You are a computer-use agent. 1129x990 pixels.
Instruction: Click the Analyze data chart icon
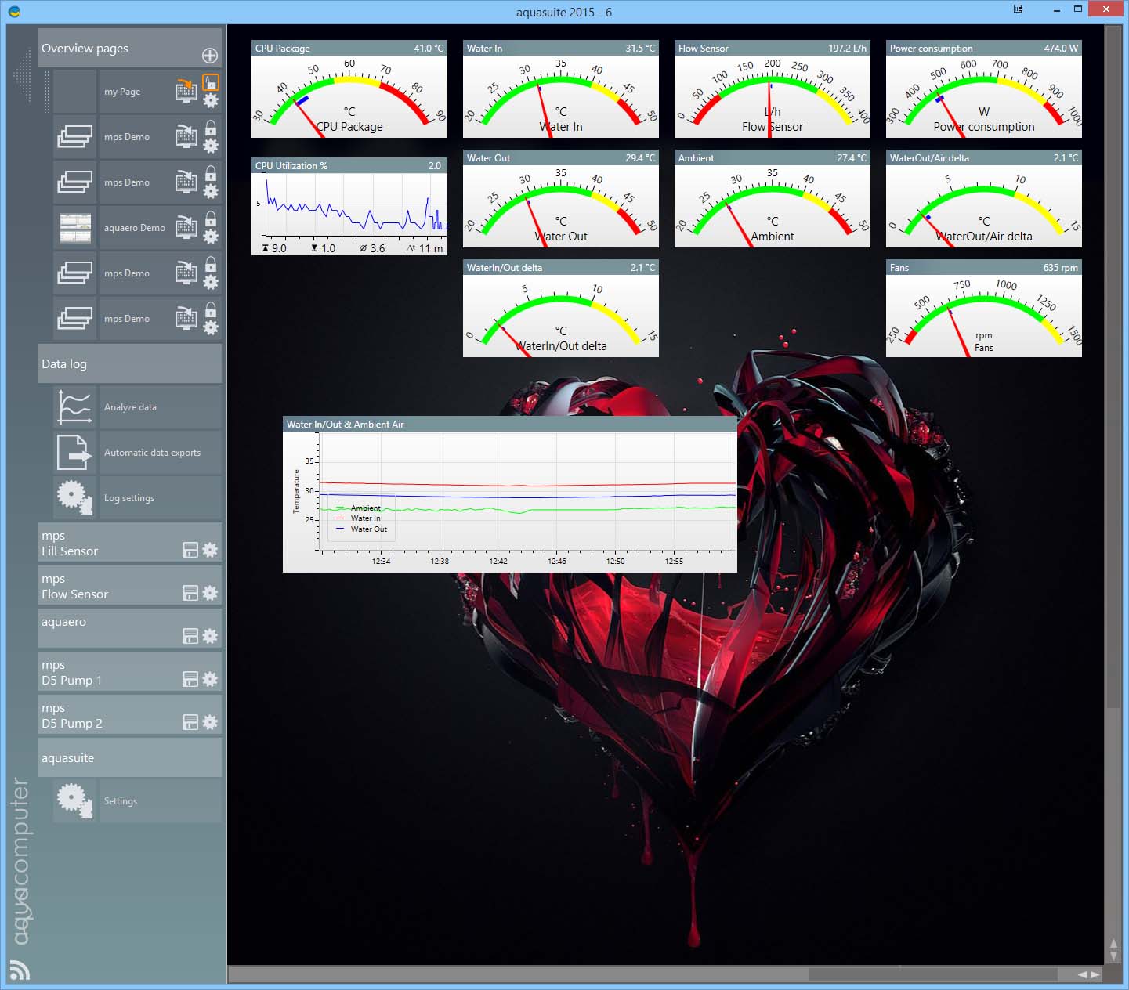(x=74, y=407)
